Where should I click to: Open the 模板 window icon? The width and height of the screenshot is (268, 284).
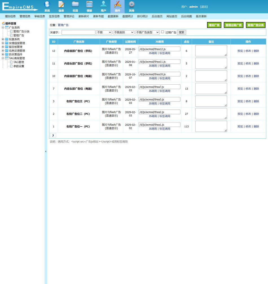[89, 5]
